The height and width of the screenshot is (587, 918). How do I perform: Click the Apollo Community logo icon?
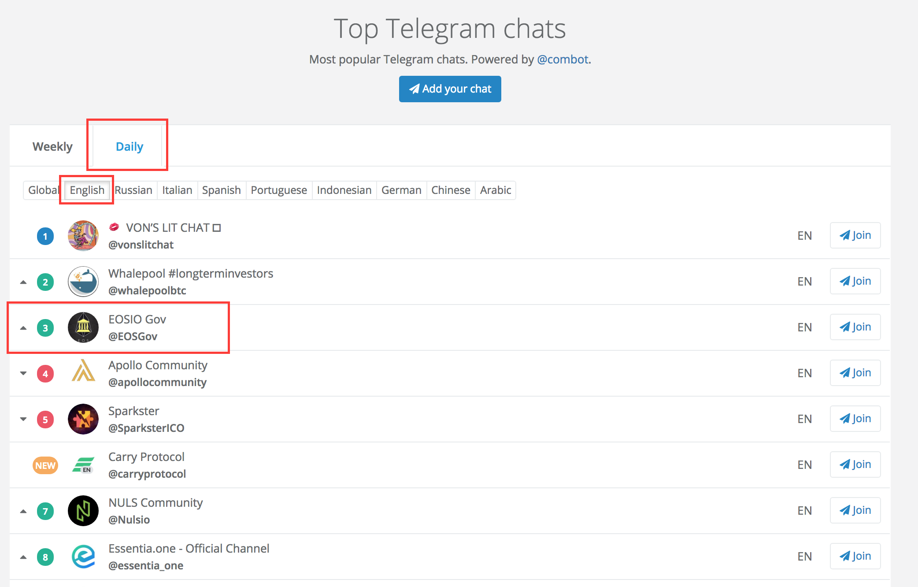pos(83,370)
